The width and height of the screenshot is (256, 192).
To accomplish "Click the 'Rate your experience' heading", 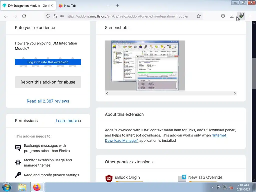I will pos(35,27).
